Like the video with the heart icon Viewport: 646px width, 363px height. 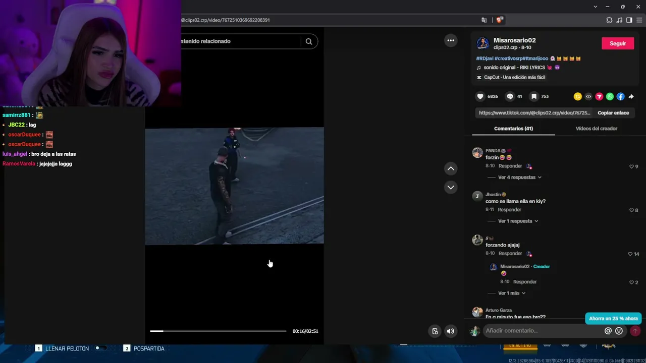[x=480, y=96]
